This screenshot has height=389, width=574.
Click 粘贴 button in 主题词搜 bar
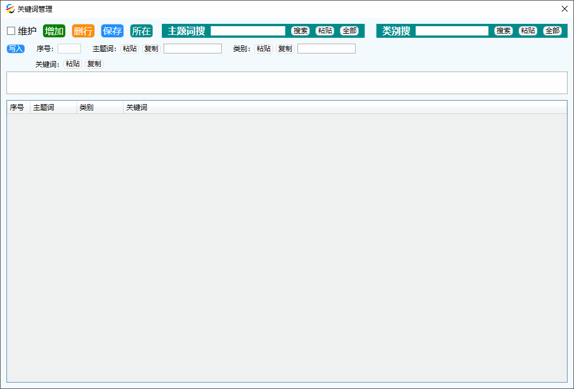click(325, 31)
